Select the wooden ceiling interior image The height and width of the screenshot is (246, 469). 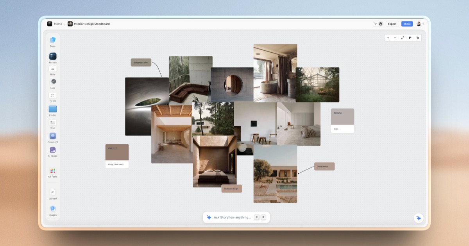pos(172,134)
